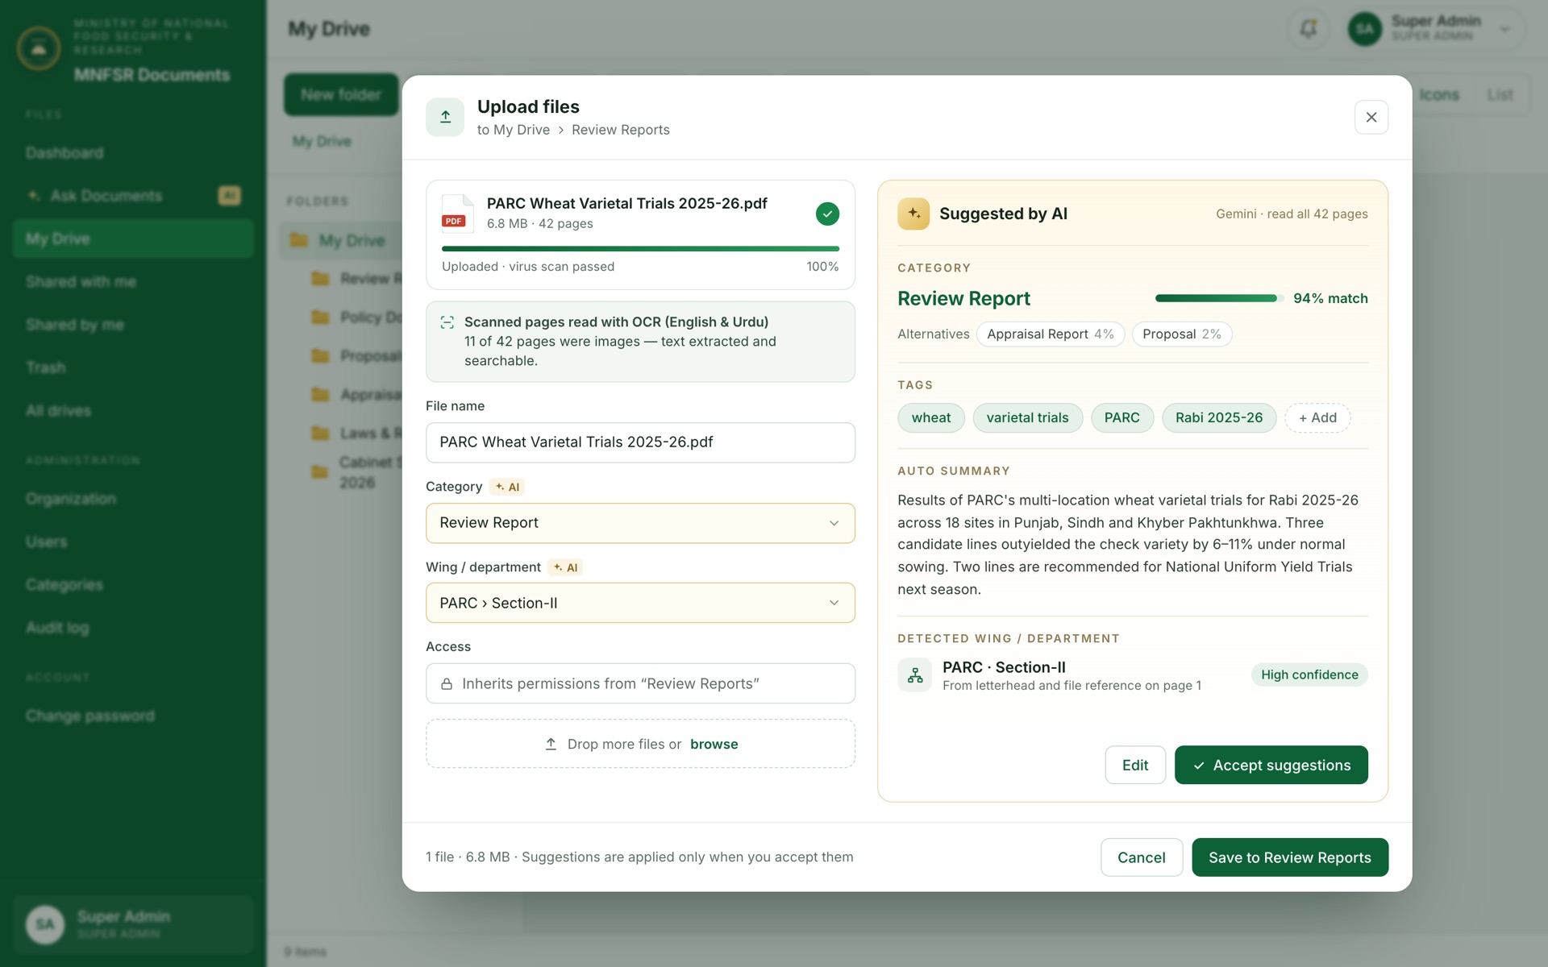Viewport: 1548px width, 967px height.
Task: Add a new tag with + Add
Action: 1317,418
